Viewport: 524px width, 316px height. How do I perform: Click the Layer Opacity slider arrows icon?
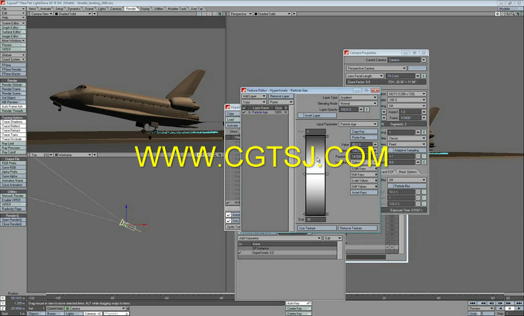click(362, 109)
